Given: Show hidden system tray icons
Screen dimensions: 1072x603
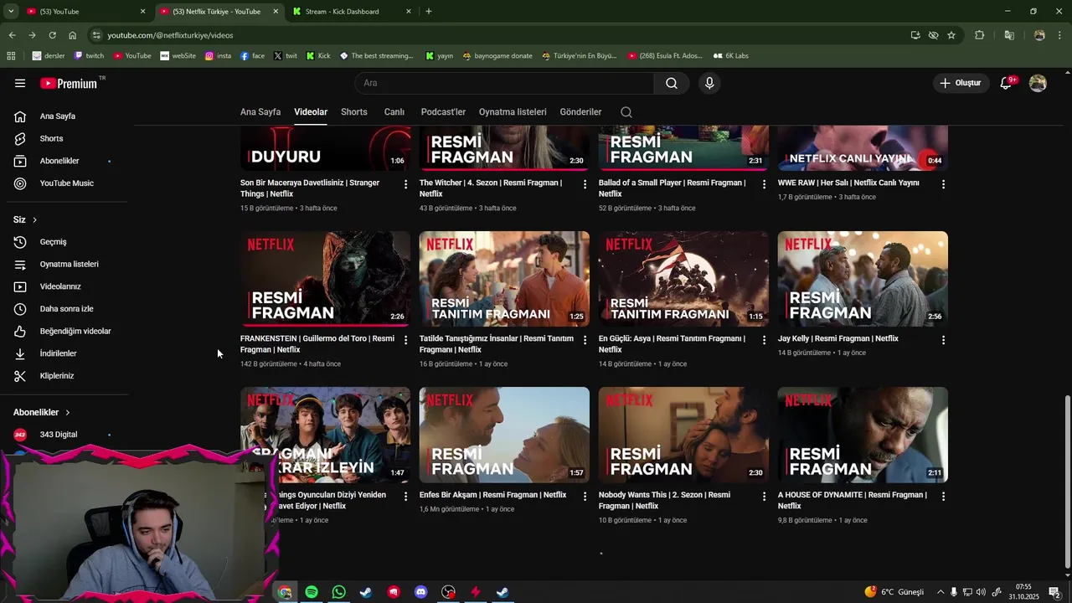Looking at the screenshot, I should pos(940,592).
